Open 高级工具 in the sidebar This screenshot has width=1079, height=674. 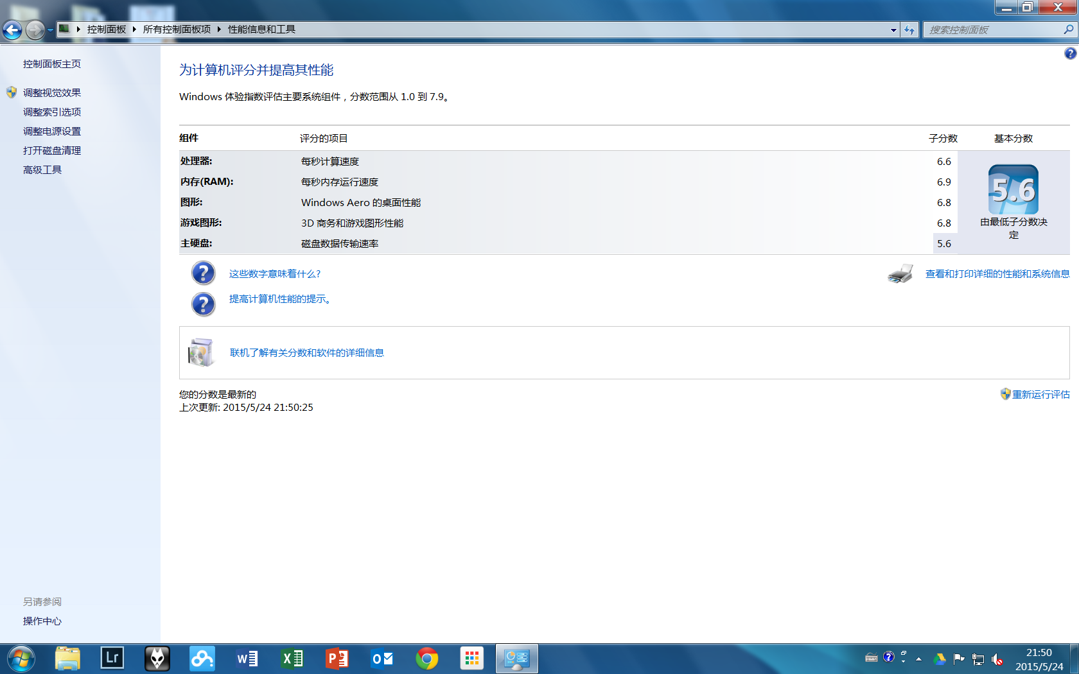(x=42, y=169)
